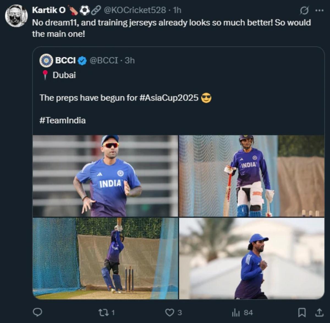
Task: Toggle like on the tweet showing 3 likes
Action: tap(170, 313)
